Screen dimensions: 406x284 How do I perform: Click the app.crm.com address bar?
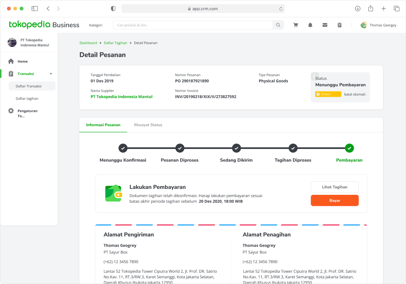click(203, 9)
